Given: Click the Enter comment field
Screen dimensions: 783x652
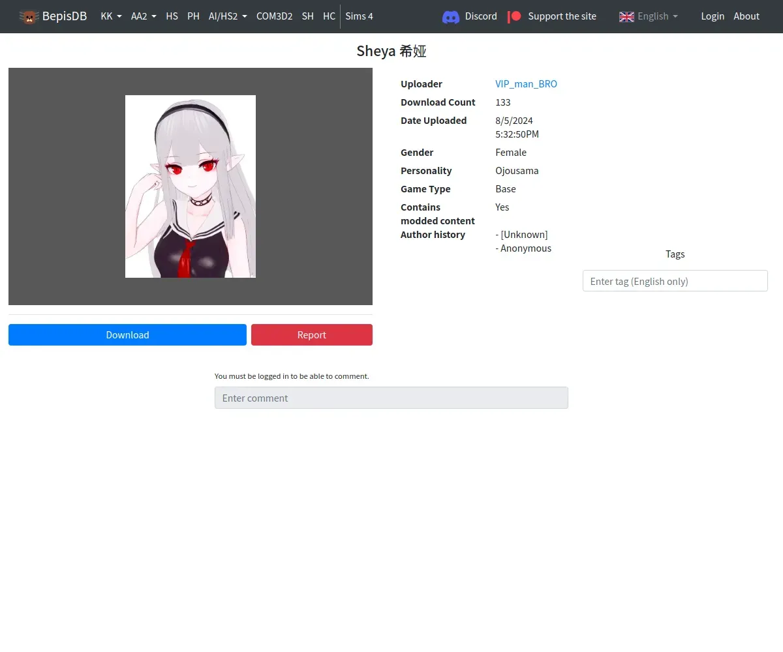Looking at the screenshot, I should tap(391, 398).
